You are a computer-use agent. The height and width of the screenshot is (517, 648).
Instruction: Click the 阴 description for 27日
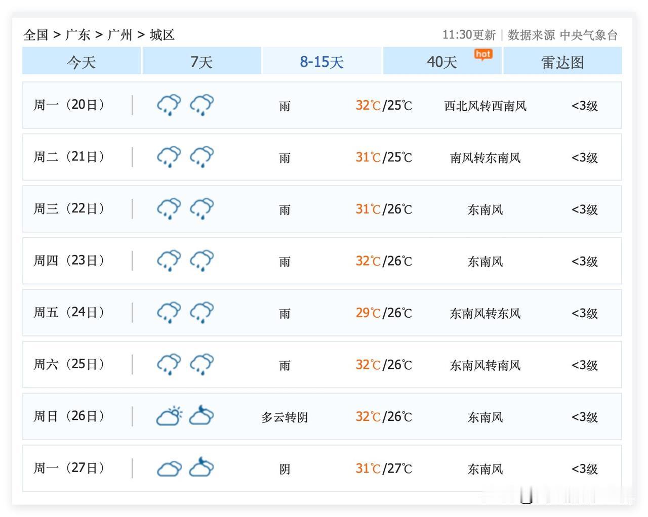pos(285,469)
